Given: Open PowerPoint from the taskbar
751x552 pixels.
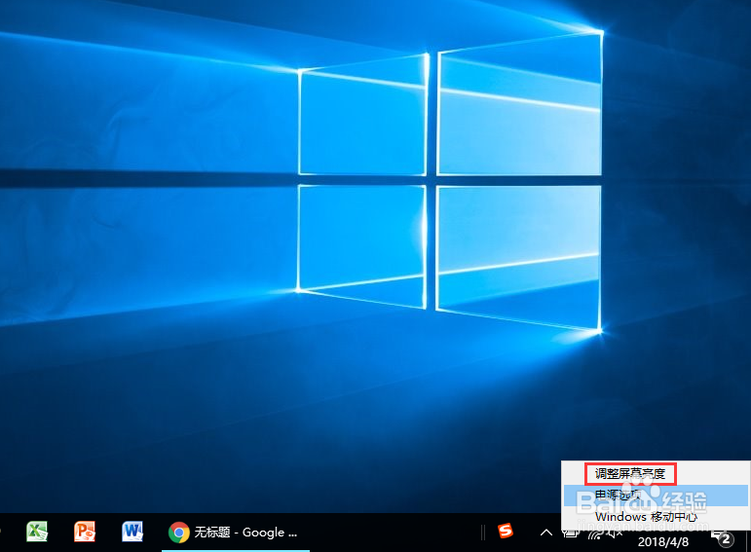Looking at the screenshot, I should point(85,532).
